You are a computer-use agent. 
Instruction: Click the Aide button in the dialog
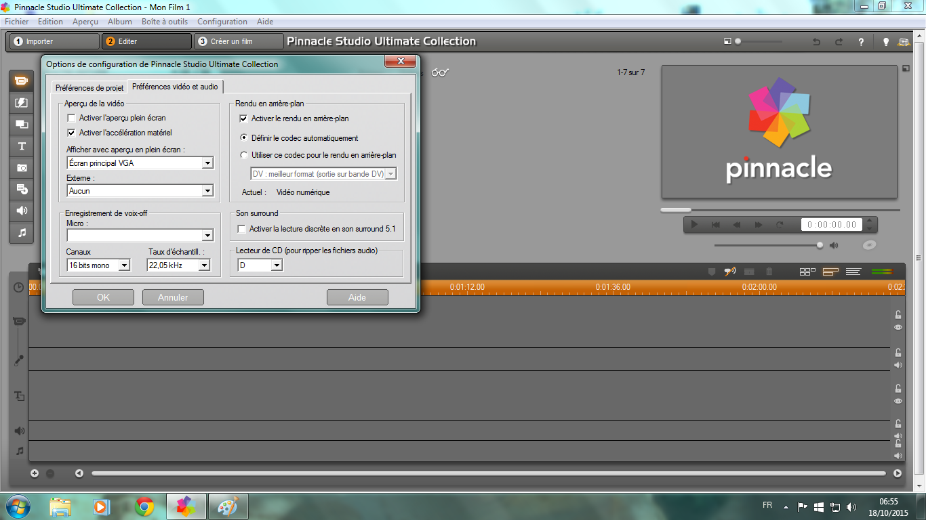pos(357,297)
